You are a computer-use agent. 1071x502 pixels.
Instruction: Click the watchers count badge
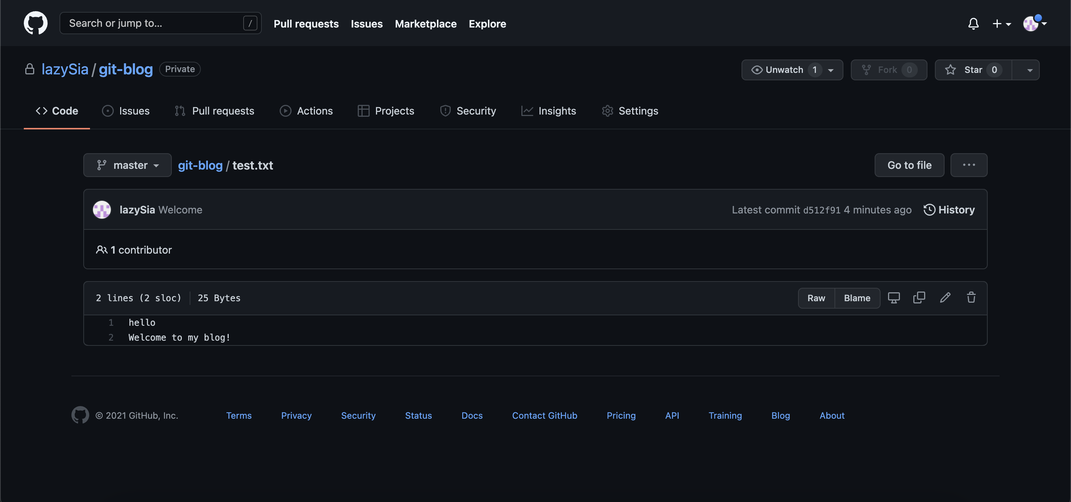(x=814, y=70)
